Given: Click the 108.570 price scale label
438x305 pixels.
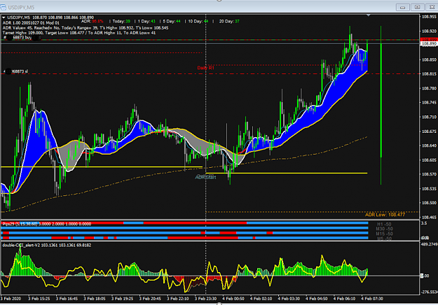Looking at the screenshot, I should (x=429, y=174).
